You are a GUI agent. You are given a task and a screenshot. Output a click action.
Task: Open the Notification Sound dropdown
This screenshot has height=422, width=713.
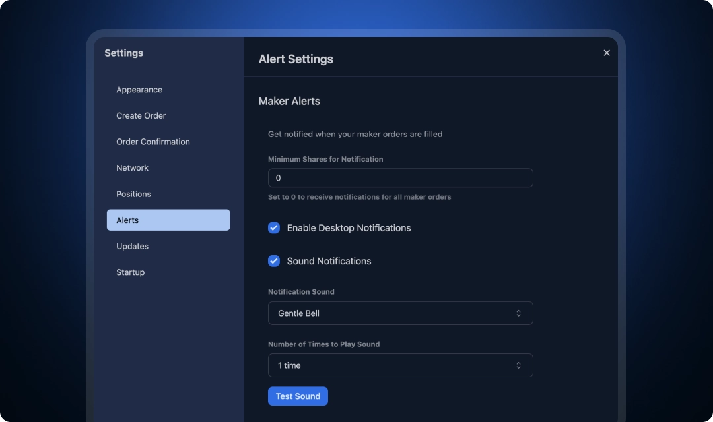coord(400,313)
